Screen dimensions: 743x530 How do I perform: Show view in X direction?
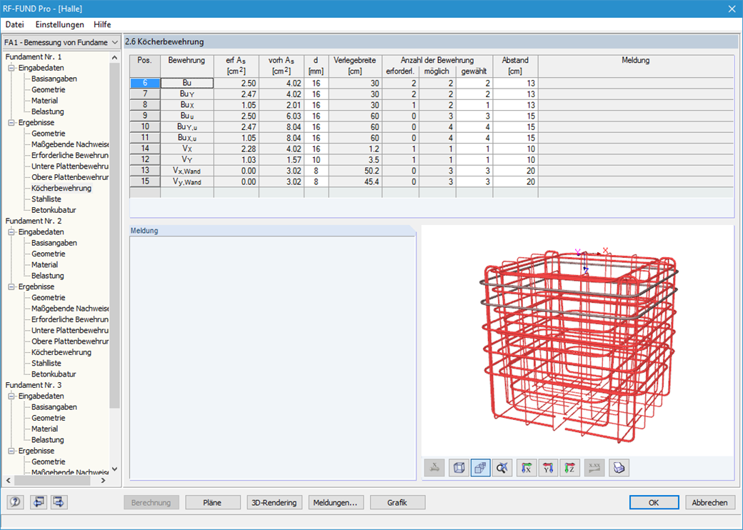(527, 468)
